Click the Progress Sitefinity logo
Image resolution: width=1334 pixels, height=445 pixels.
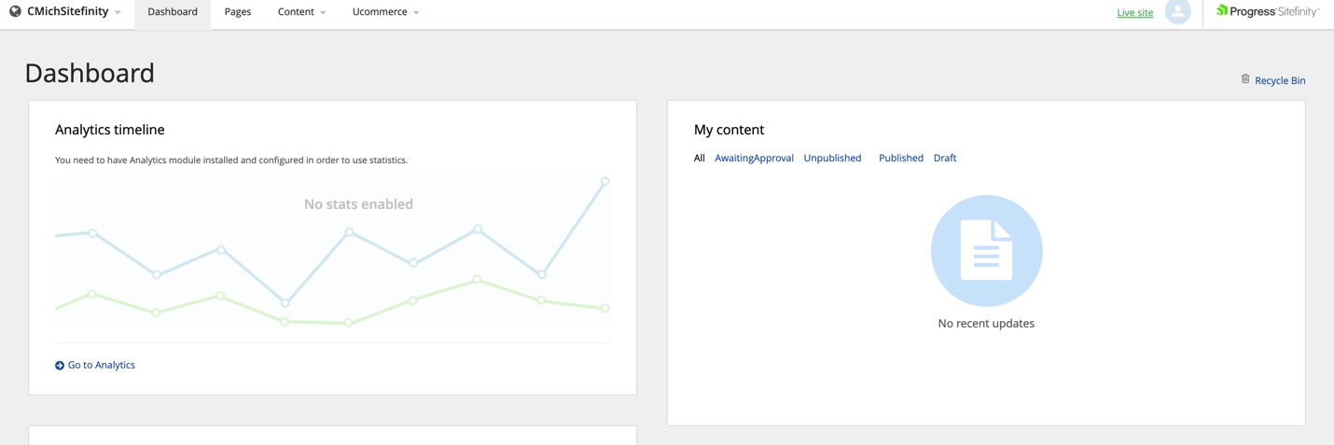[1267, 12]
